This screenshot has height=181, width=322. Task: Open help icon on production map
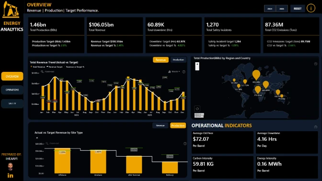point(316,64)
